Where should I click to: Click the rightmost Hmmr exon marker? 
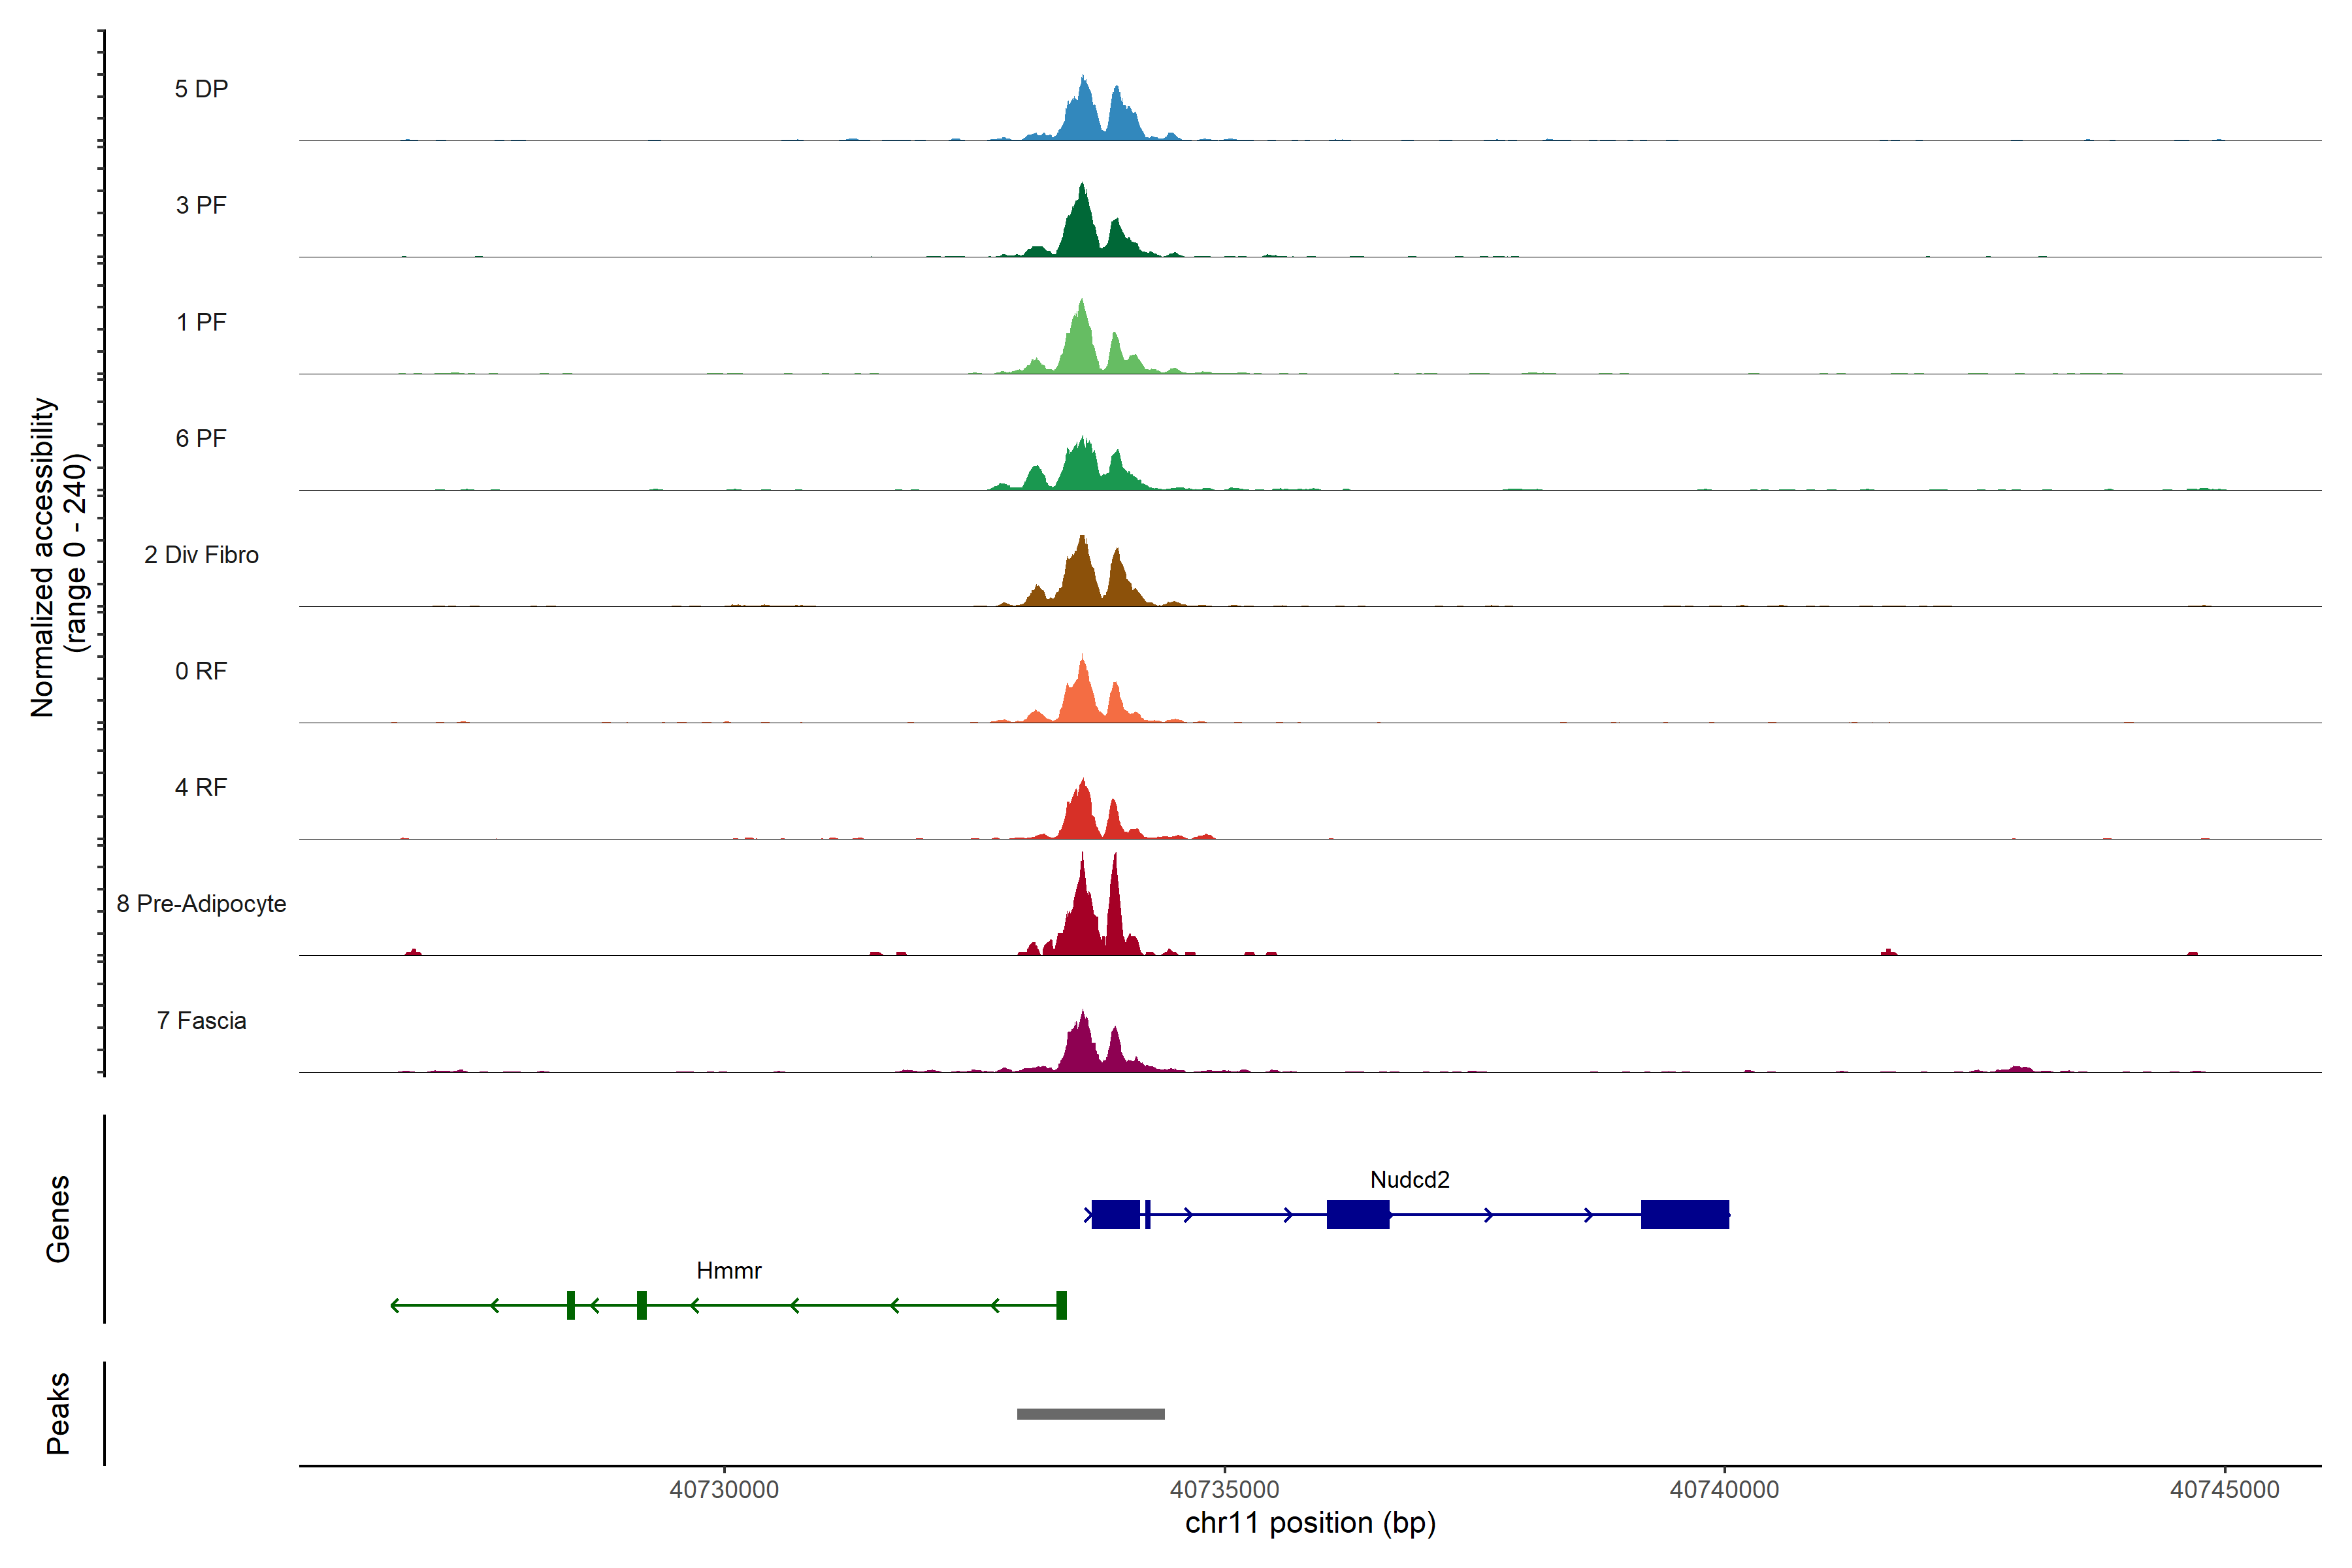click(1061, 1305)
